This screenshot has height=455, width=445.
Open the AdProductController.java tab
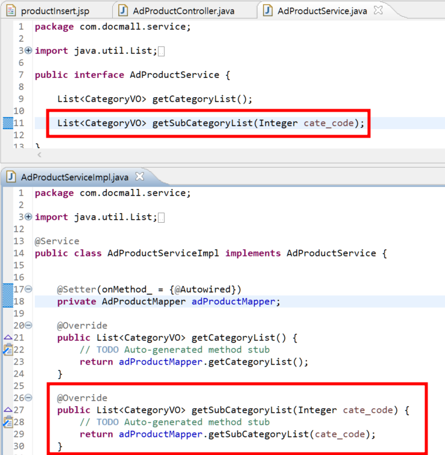[x=183, y=11]
